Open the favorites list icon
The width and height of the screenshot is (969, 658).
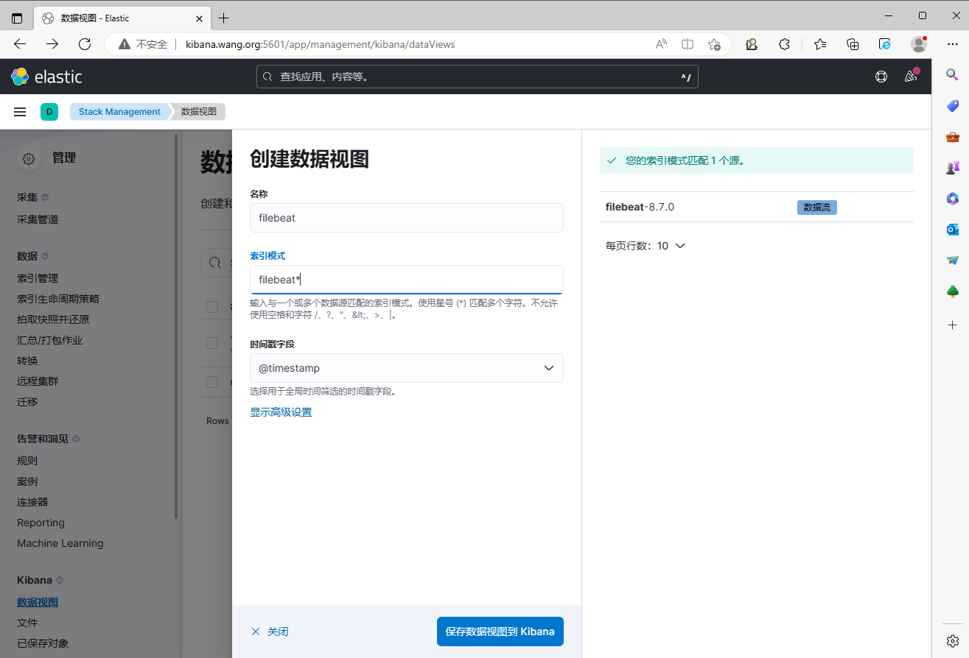coord(820,44)
